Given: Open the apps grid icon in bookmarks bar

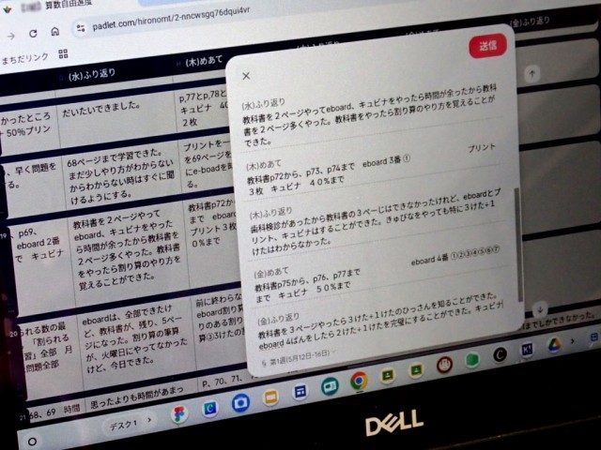Looking at the screenshot, I should point(63,53).
